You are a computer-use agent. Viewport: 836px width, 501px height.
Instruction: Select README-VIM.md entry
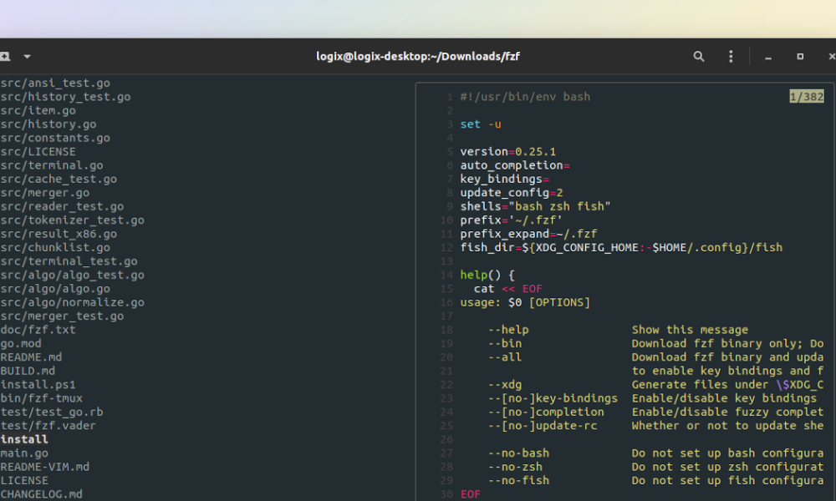pos(45,467)
